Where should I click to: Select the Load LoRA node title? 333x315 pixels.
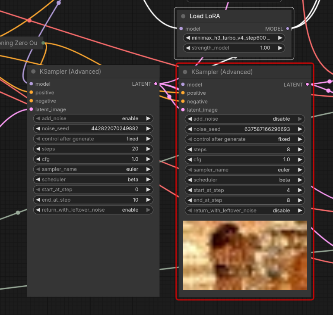(x=205, y=16)
